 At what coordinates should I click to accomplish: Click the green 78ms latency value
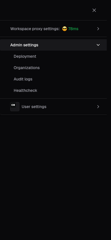tap(73, 29)
